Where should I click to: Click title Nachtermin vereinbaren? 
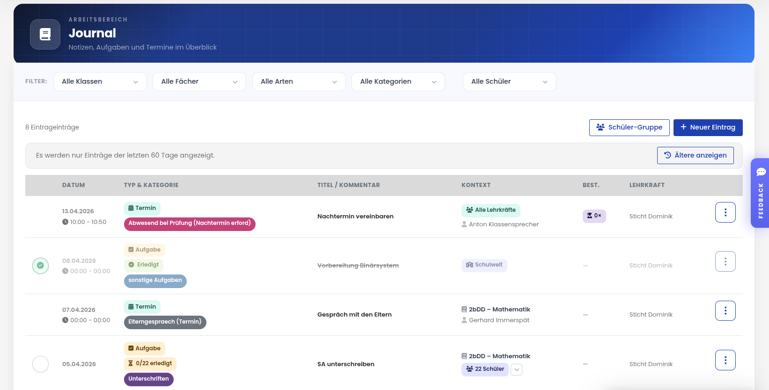355,216
